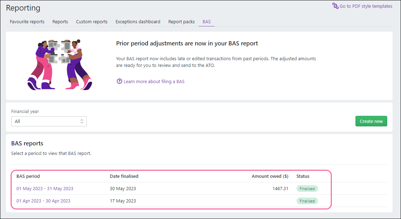
Task: Switch to the Reports tab
Action: point(60,21)
